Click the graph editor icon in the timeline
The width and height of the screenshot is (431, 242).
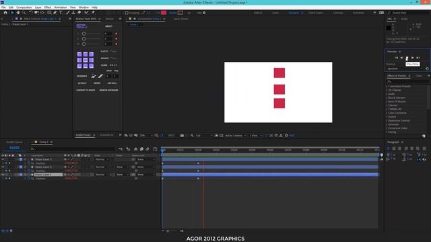[x=156, y=149]
